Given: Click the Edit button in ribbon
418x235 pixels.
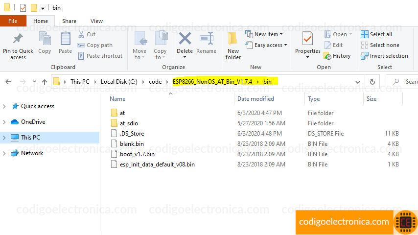Looking at the screenshot, I should pyautogui.click(x=333, y=45).
